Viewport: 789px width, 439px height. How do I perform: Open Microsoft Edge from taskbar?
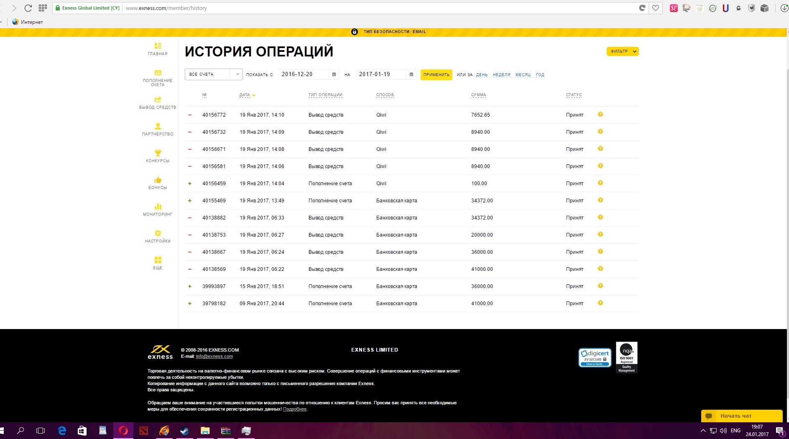(62, 431)
